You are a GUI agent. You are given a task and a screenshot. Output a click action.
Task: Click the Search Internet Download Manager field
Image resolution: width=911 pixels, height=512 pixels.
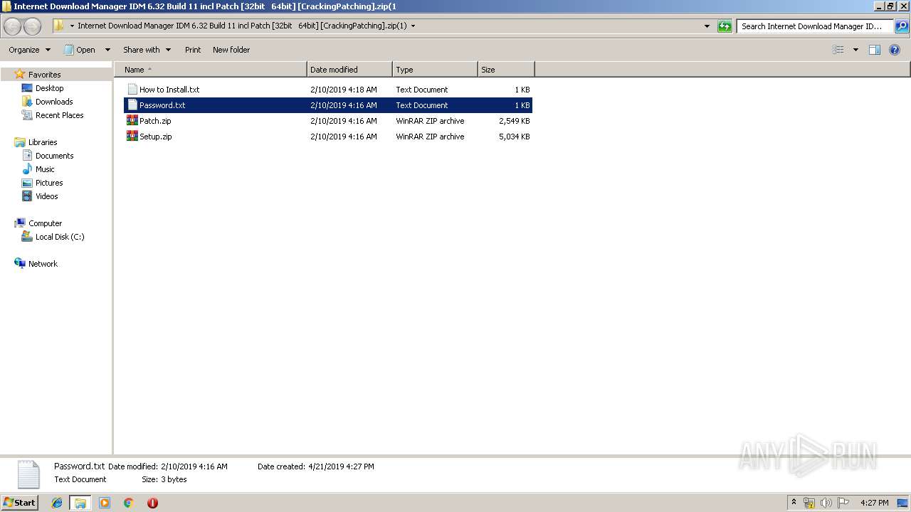(816, 26)
